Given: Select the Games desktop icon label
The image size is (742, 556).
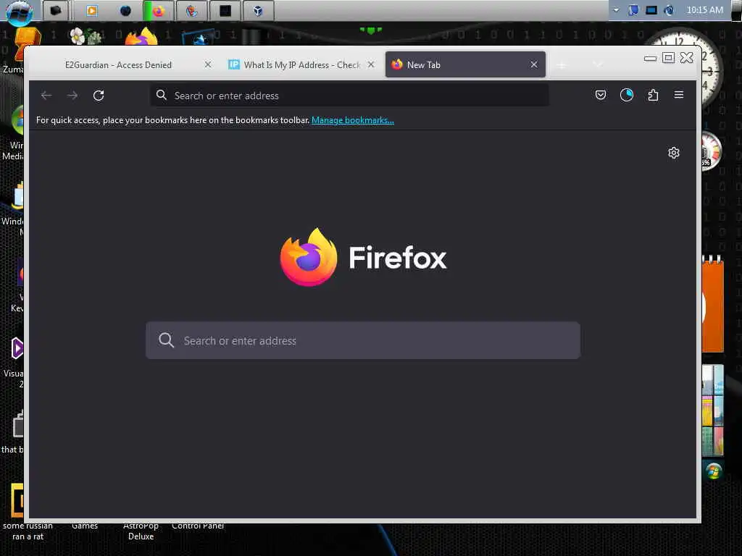Looking at the screenshot, I should point(85,526).
